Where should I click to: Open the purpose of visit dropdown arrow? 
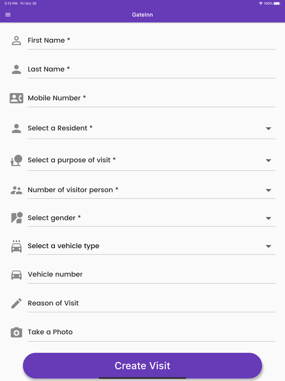(x=268, y=160)
